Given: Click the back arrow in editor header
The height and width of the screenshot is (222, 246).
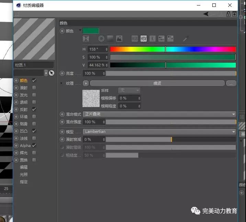Looking at the screenshot, I should click(x=206, y=14).
